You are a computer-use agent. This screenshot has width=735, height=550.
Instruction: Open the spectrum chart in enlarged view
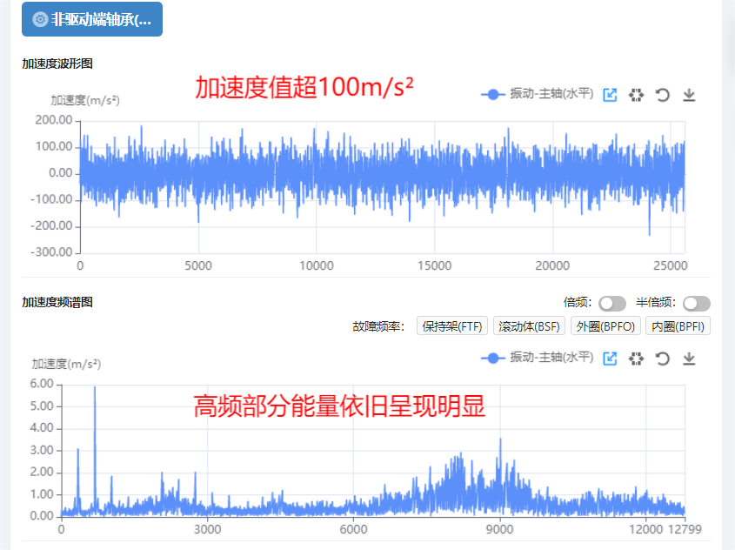(611, 359)
